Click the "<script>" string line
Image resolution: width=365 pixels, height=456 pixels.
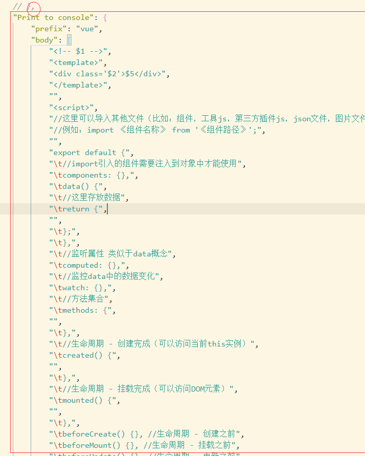pos(72,107)
